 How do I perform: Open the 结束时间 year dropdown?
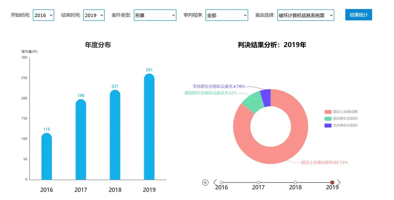point(94,15)
